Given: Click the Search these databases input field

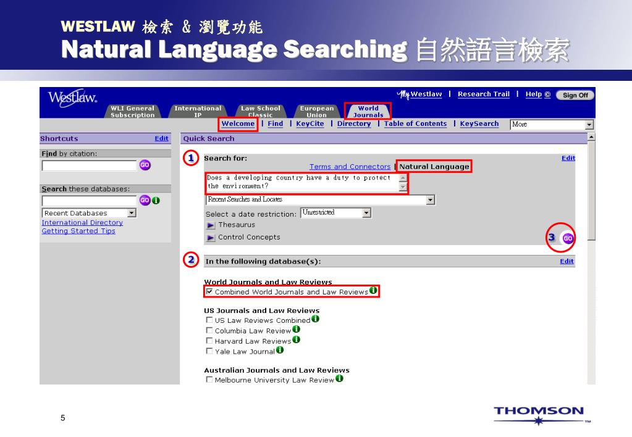Looking at the screenshot, I should click(89, 201).
